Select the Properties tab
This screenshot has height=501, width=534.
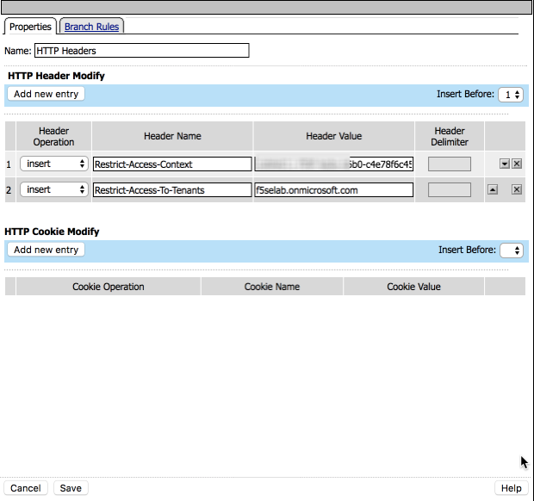click(x=30, y=27)
